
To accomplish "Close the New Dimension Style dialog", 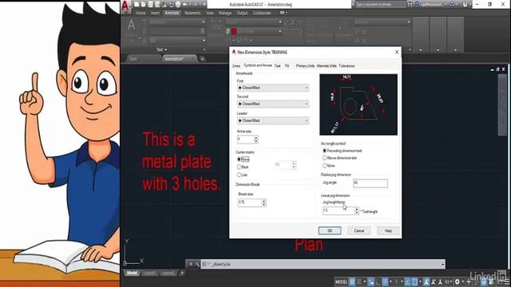I will pyautogui.click(x=397, y=52).
